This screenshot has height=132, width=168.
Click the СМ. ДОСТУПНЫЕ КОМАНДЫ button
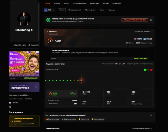tap(135, 20)
